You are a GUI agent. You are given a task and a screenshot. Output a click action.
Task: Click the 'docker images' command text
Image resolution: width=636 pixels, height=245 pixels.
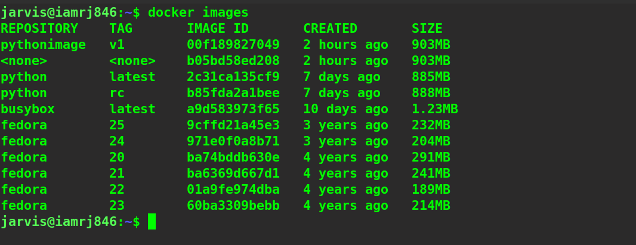198,12
